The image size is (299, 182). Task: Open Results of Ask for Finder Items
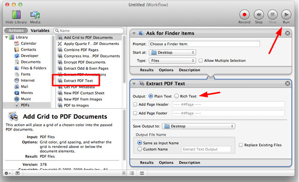tap(147, 70)
